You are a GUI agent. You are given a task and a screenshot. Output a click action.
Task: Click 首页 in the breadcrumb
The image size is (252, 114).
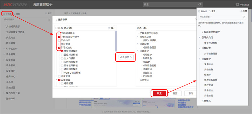(66, 13)
